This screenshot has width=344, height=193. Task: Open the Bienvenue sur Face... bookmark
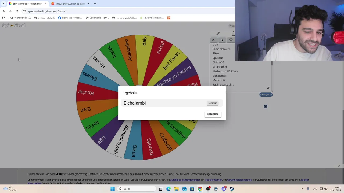[x=70, y=18]
